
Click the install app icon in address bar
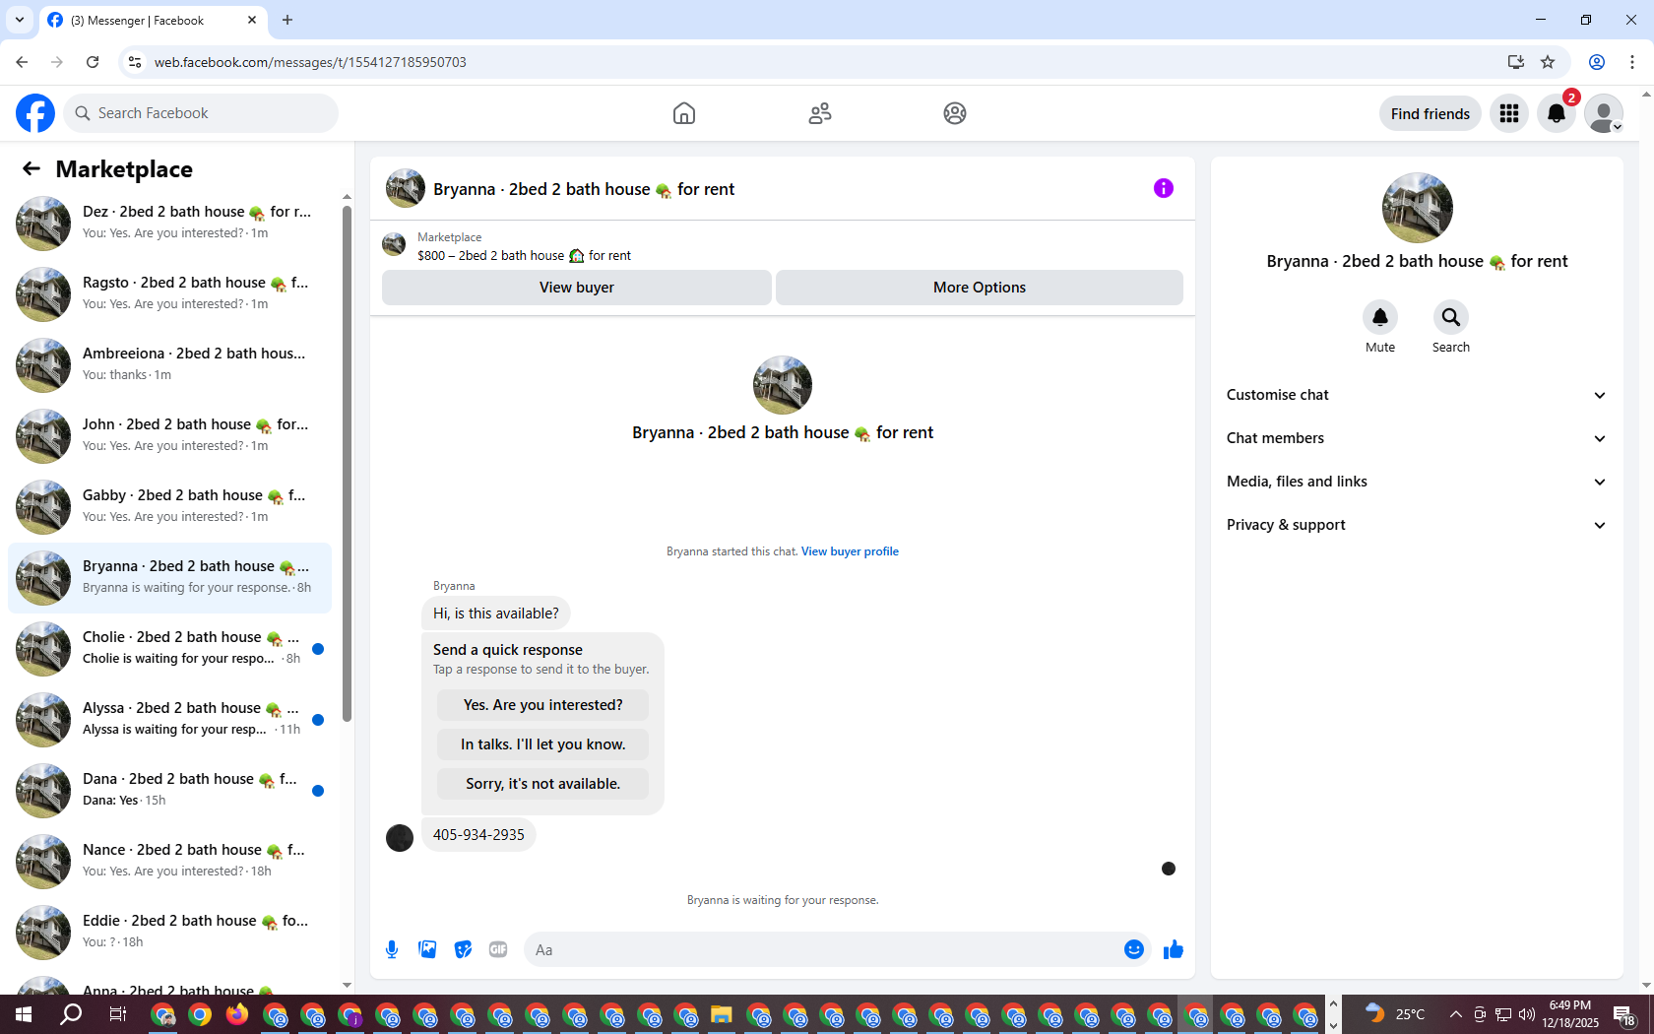(1516, 62)
